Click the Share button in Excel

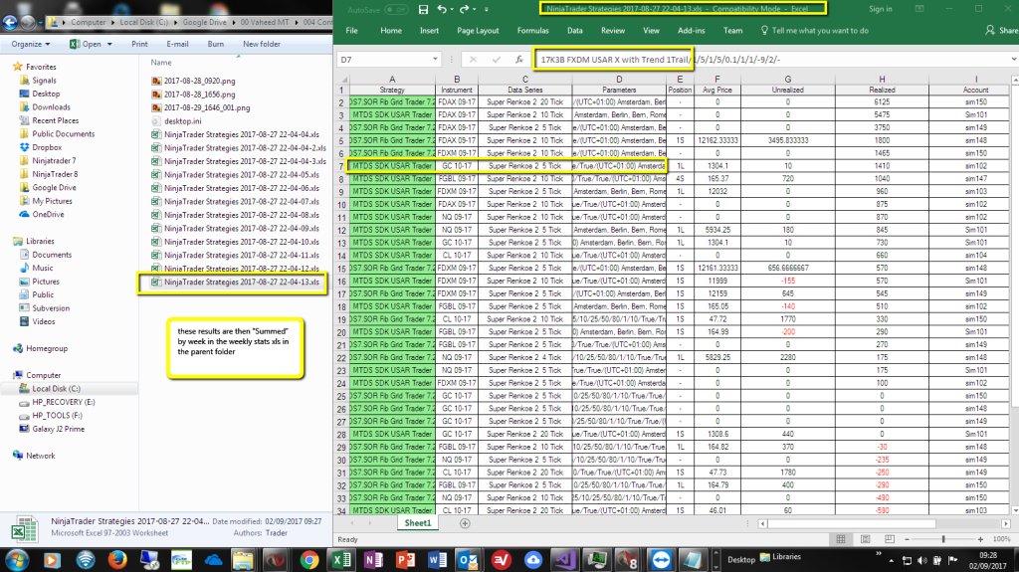(1001, 31)
